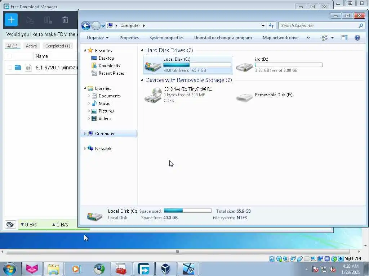
Task: Click the Local Disk (C:) usage bar
Action: (197, 65)
